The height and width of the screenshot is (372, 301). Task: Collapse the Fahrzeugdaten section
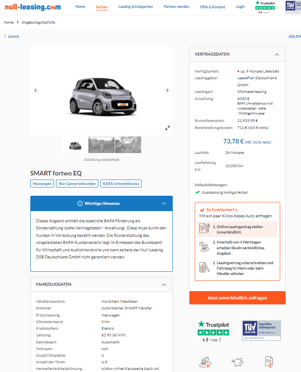click(x=164, y=284)
